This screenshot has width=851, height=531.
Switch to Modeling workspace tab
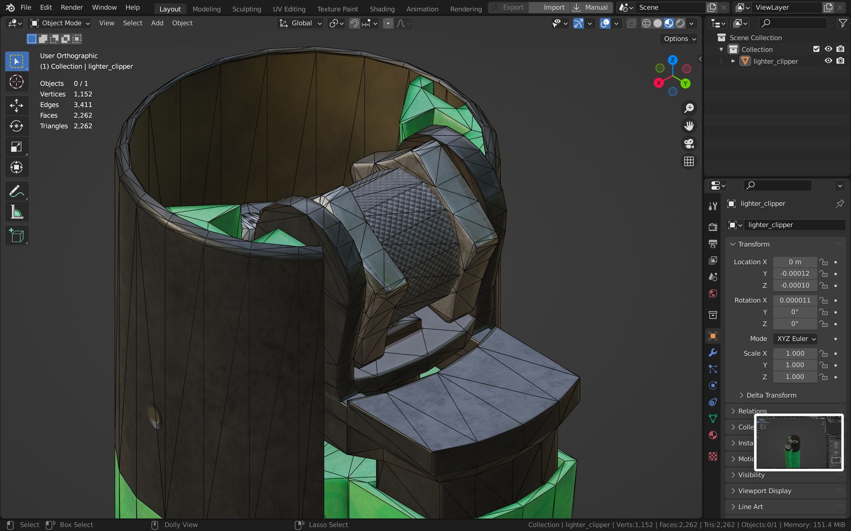coord(206,9)
